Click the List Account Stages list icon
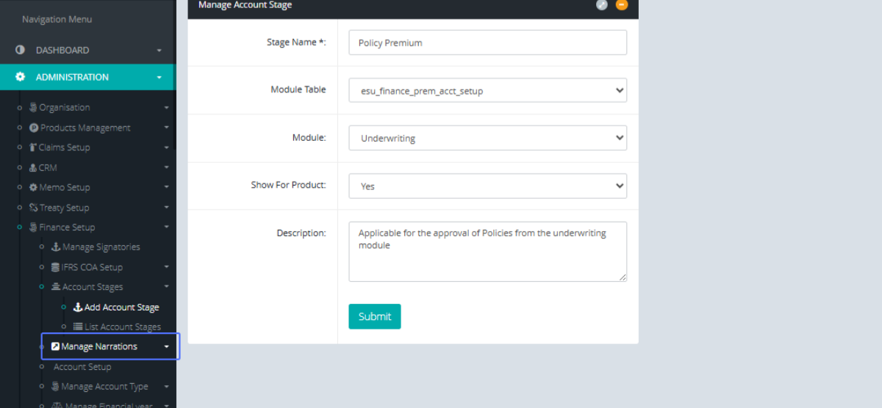 pos(78,327)
